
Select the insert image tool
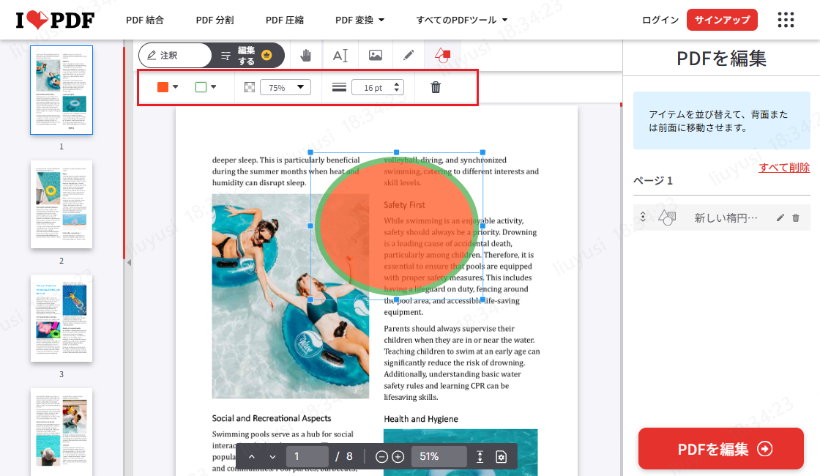(x=375, y=55)
